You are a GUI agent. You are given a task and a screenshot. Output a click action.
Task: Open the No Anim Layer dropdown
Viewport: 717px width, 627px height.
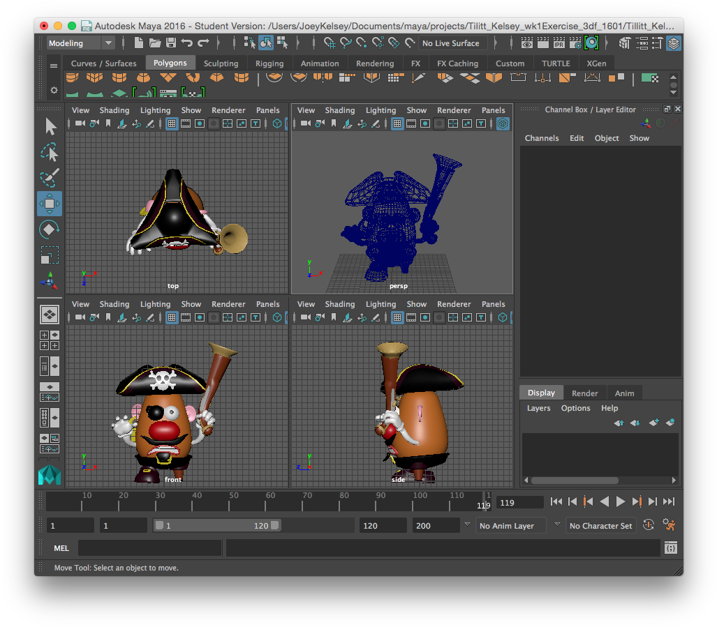click(x=511, y=526)
